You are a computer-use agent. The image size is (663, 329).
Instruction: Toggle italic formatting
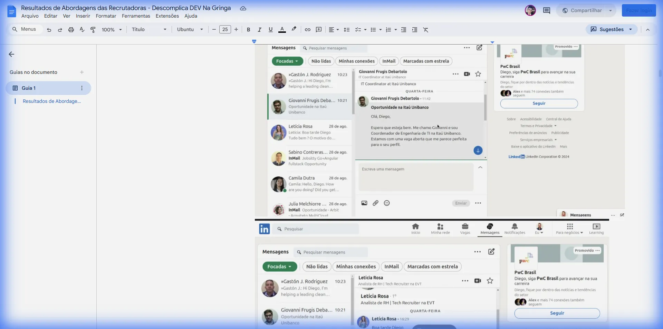tap(260, 30)
